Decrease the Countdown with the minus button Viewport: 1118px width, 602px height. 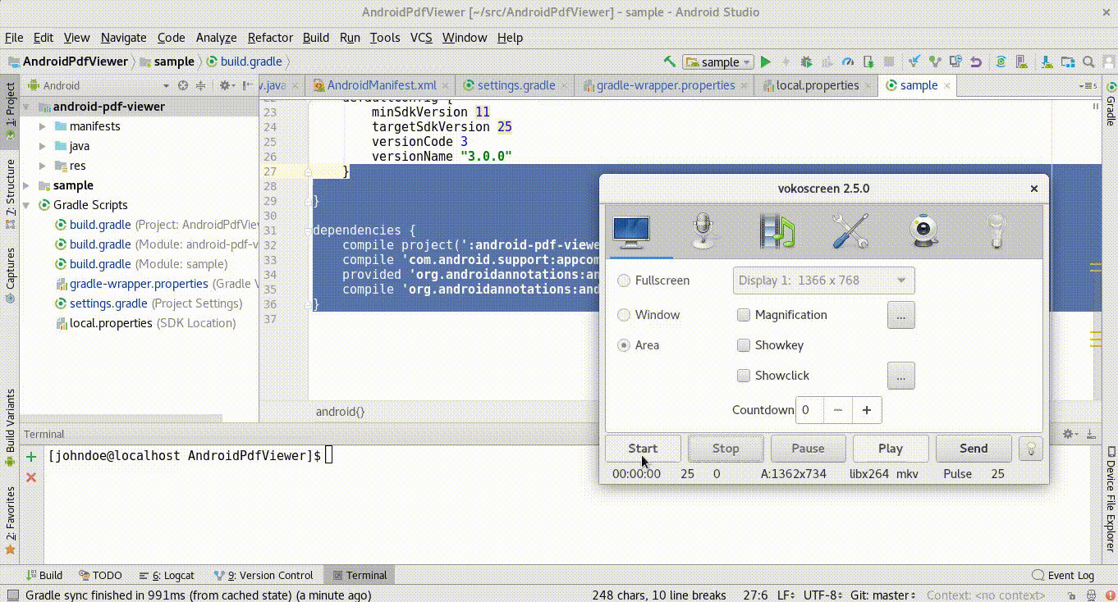click(x=837, y=410)
